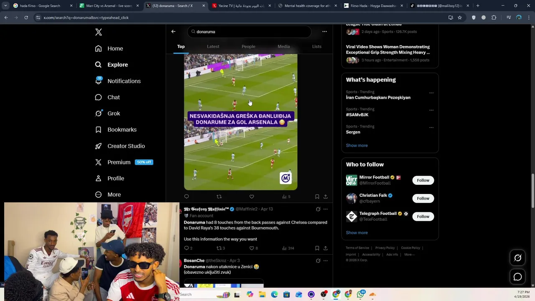Open search options three-dot menu
535x301 pixels.
(x=324, y=31)
